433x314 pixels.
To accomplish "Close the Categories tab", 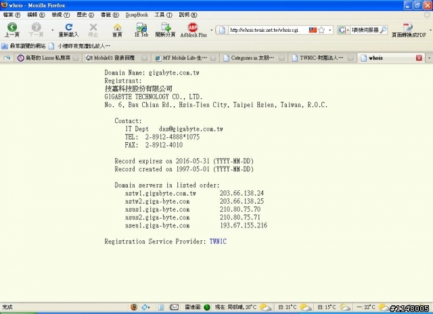I will click(281, 58).
